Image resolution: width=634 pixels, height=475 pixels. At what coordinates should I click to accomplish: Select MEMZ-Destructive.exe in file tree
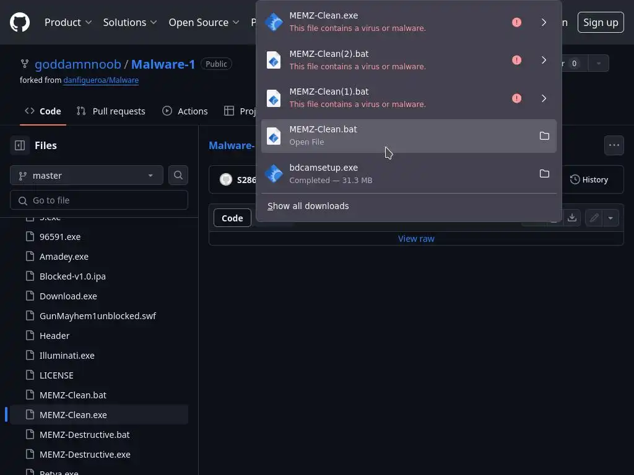[x=99, y=455]
